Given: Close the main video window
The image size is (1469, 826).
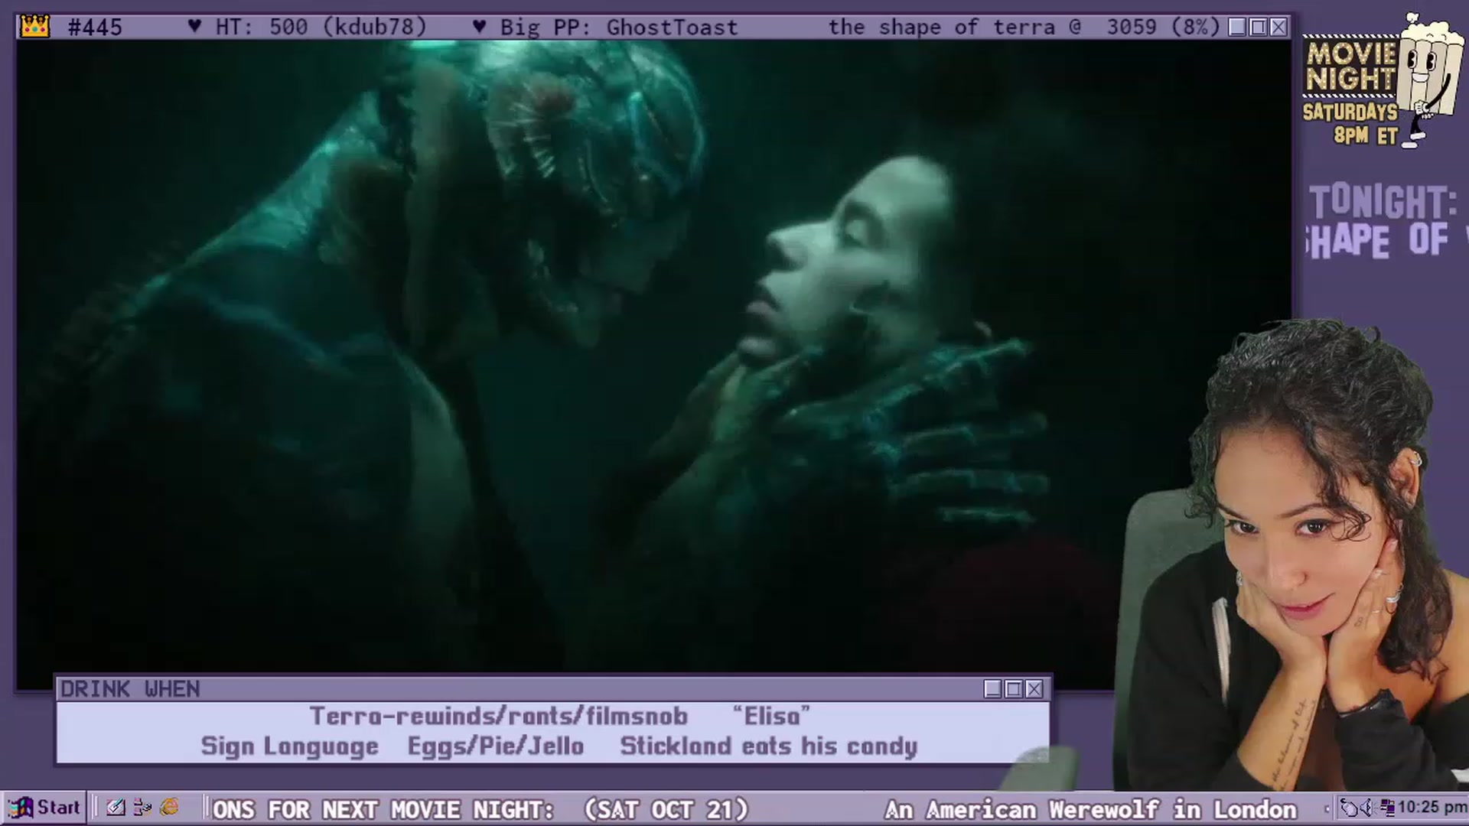Looking at the screenshot, I should tap(1278, 27).
